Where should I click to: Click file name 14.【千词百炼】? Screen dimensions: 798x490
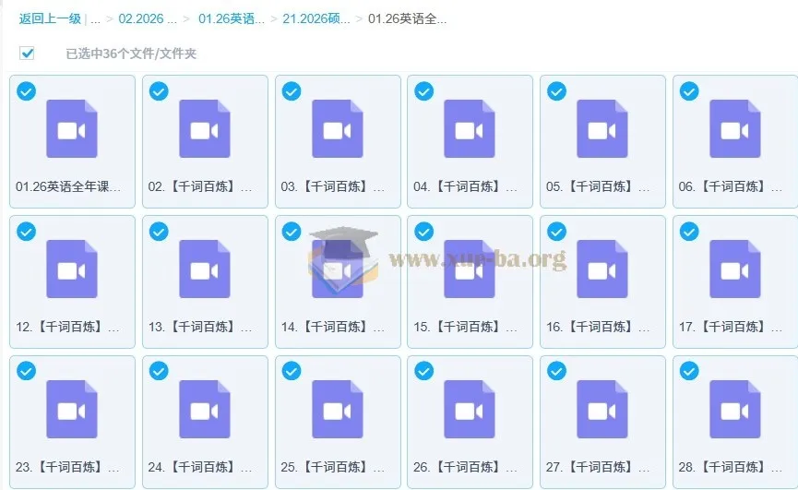[x=332, y=327]
